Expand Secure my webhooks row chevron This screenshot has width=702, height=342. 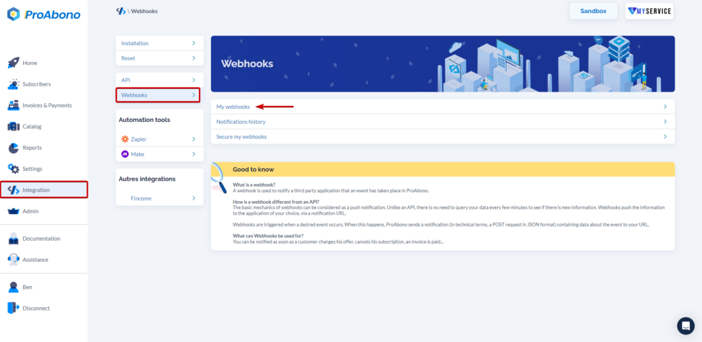[x=665, y=137]
